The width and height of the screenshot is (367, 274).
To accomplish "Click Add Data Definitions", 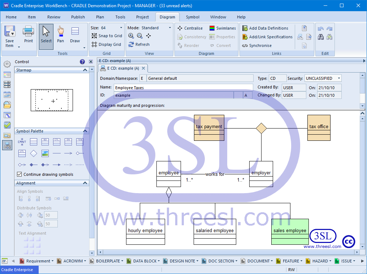I will click(265, 28).
